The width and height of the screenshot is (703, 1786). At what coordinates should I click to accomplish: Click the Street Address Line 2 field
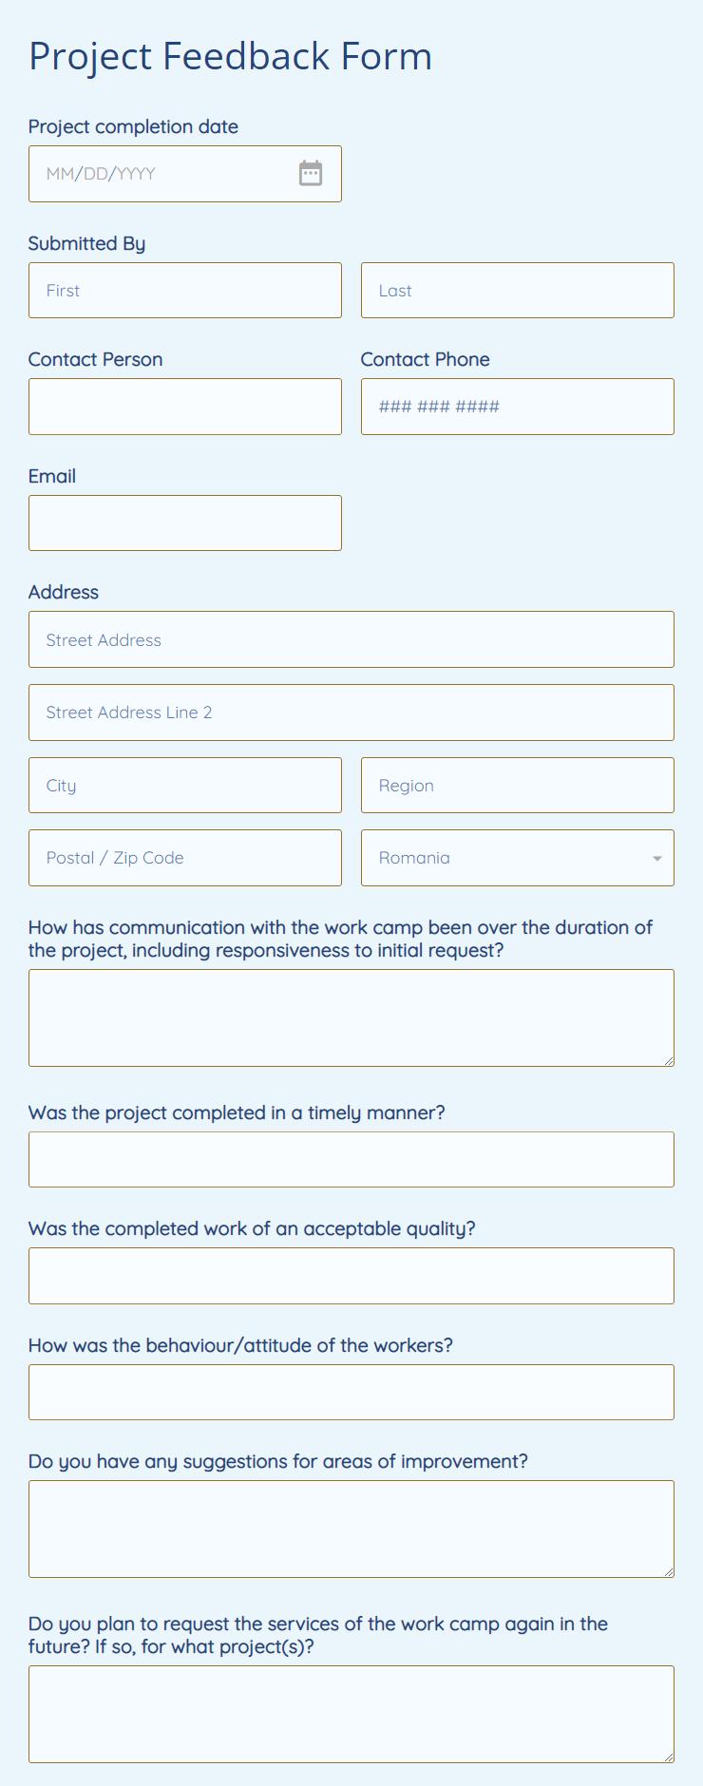point(351,712)
